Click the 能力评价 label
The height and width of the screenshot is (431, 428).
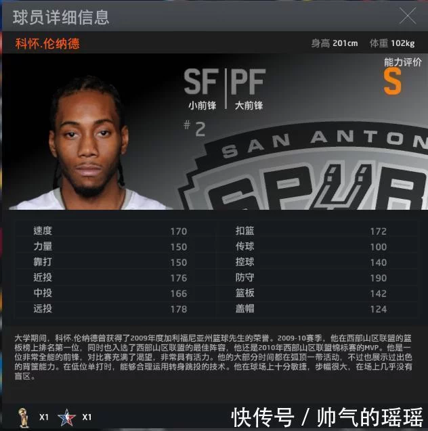pos(403,62)
